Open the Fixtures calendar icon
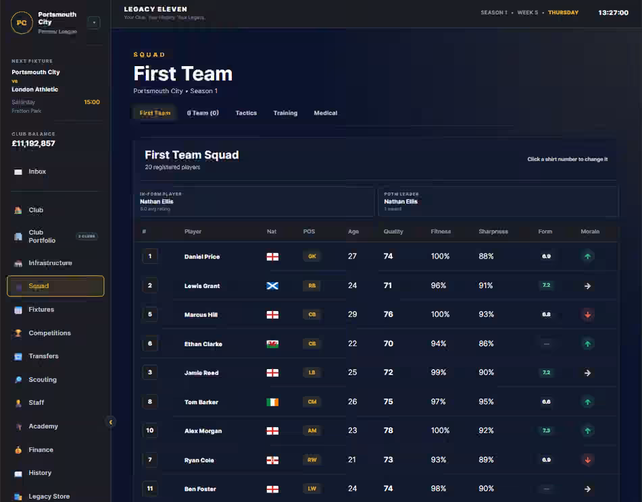This screenshot has height=502, width=642. 18,310
